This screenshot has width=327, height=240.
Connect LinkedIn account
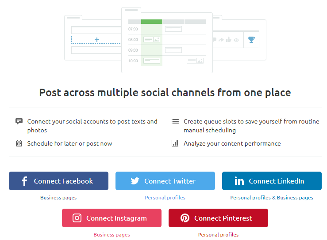272,181
